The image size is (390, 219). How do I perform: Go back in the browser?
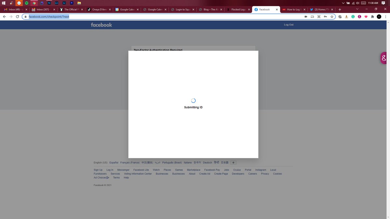click(x=4, y=17)
